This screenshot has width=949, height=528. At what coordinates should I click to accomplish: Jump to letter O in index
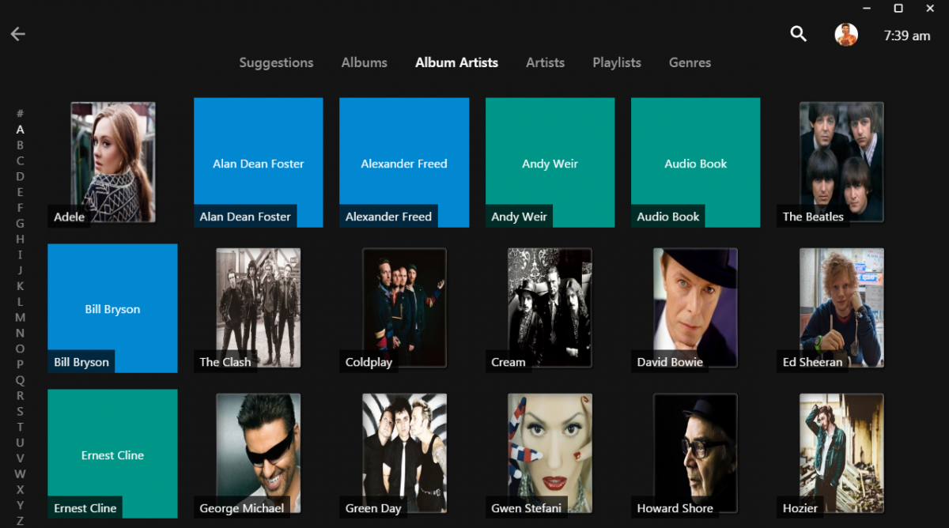coord(21,349)
